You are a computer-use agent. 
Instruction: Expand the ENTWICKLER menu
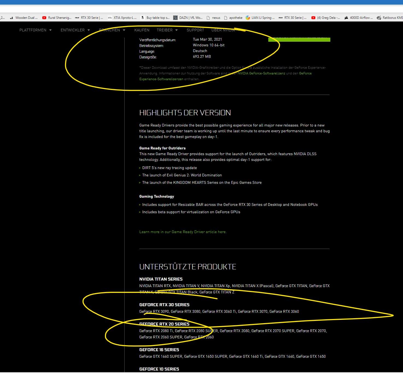(75, 30)
